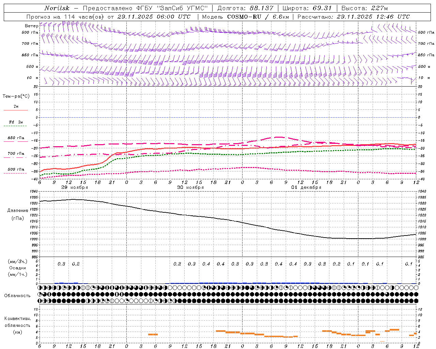Click the 2м temperature legend label
Screen dimensions: 436x349
pyautogui.click(x=16, y=107)
